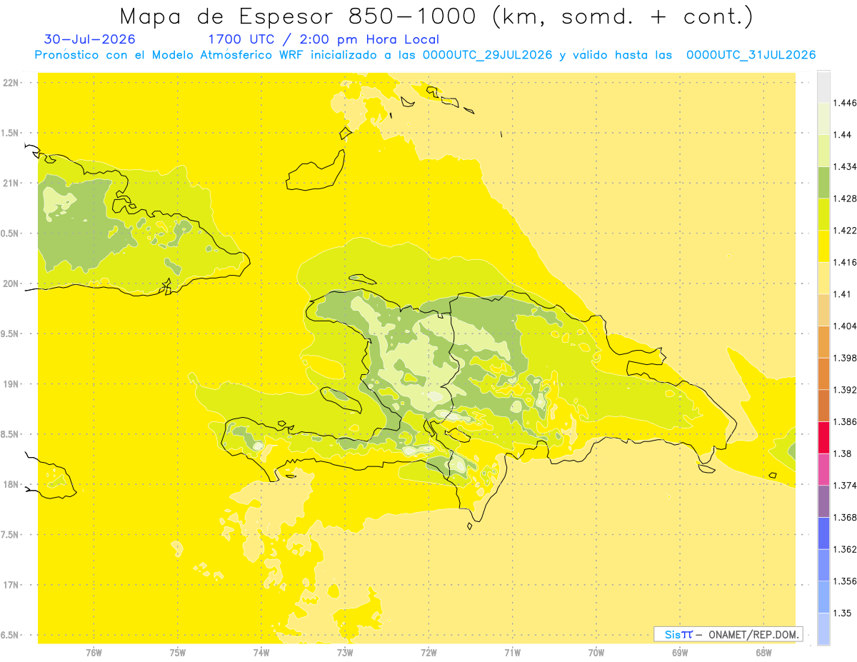Viewport: 857px width, 662px height.
Task: Click the latitude label '20N'
Action: 11,284
